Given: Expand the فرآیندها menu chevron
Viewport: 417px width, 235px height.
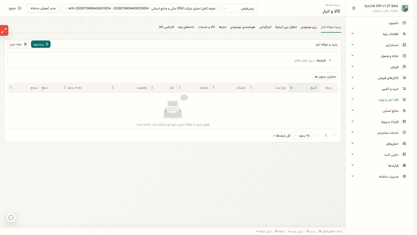Looking at the screenshot, I should coord(352,165).
